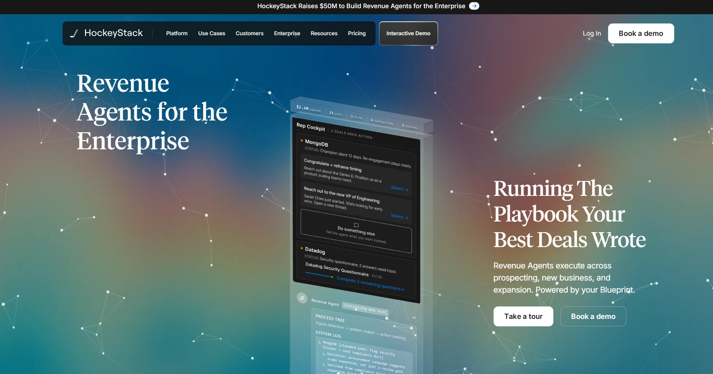
Task: Visit the Pricing page
Action: tap(357, 33)
